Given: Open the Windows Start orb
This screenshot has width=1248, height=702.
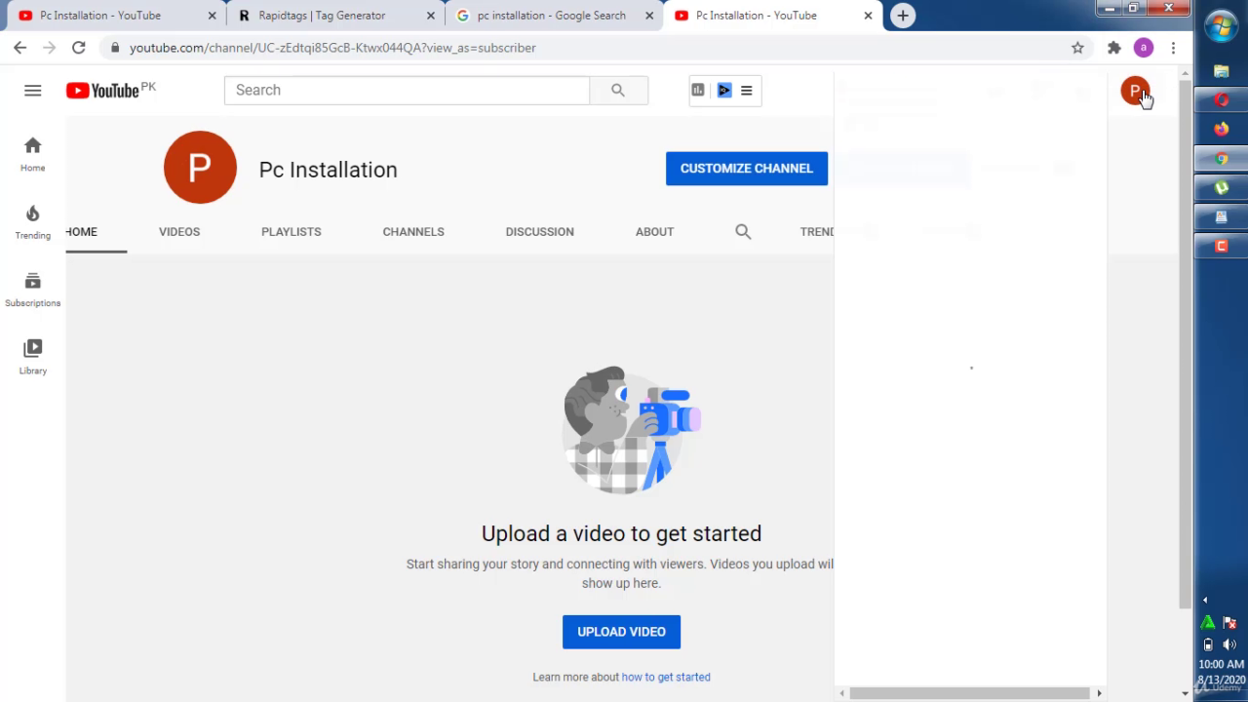Looking at the screenshot, I should point(1222,26).
